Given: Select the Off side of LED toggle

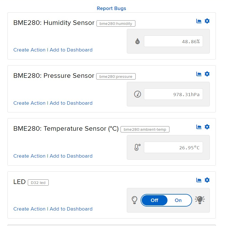Looking at the screenshot, I should (x=154, y=200).
